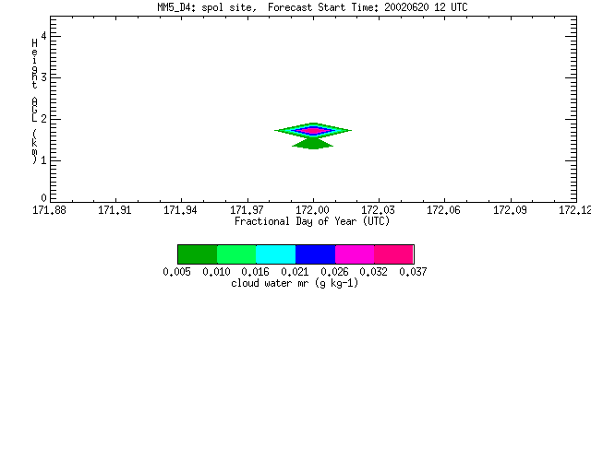
Task: Click the 171.94 x-axis tick label
Action: pos(181,210)
